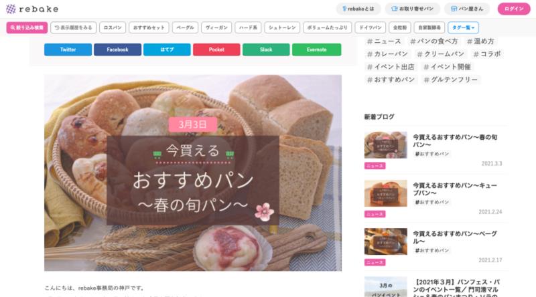The image size is (536, 297).
Task: Open the rebakeとは info link
Action: [358, 9]
